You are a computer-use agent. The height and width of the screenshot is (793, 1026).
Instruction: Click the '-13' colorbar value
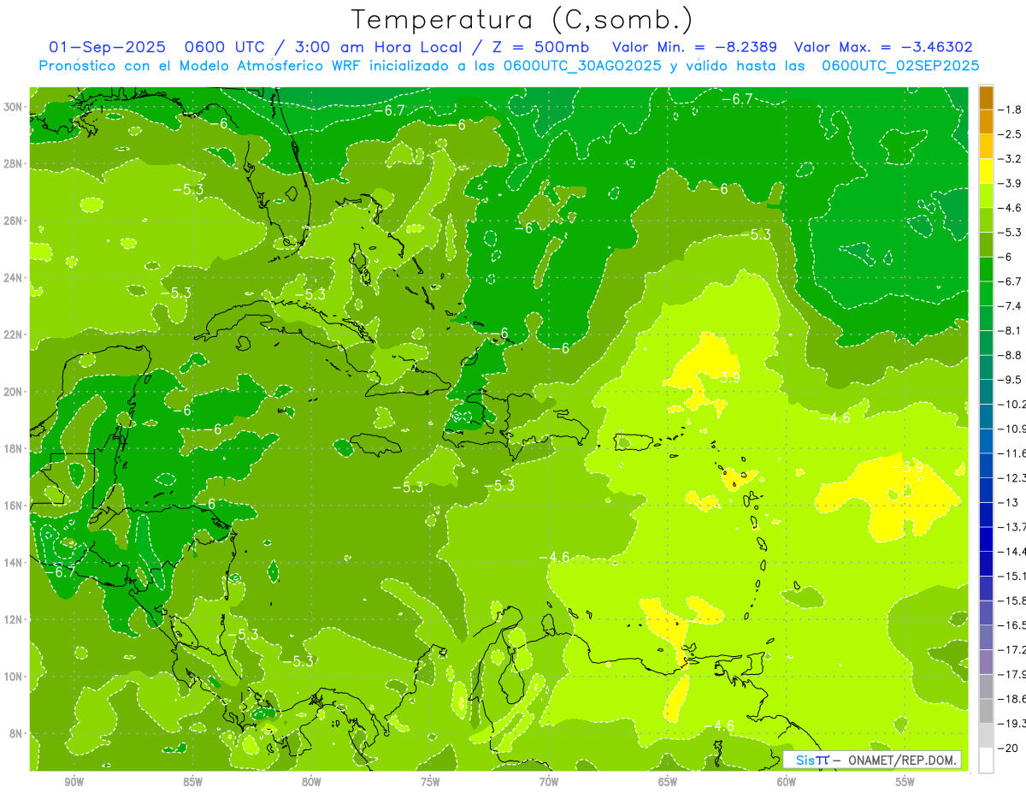point(1008,502)
